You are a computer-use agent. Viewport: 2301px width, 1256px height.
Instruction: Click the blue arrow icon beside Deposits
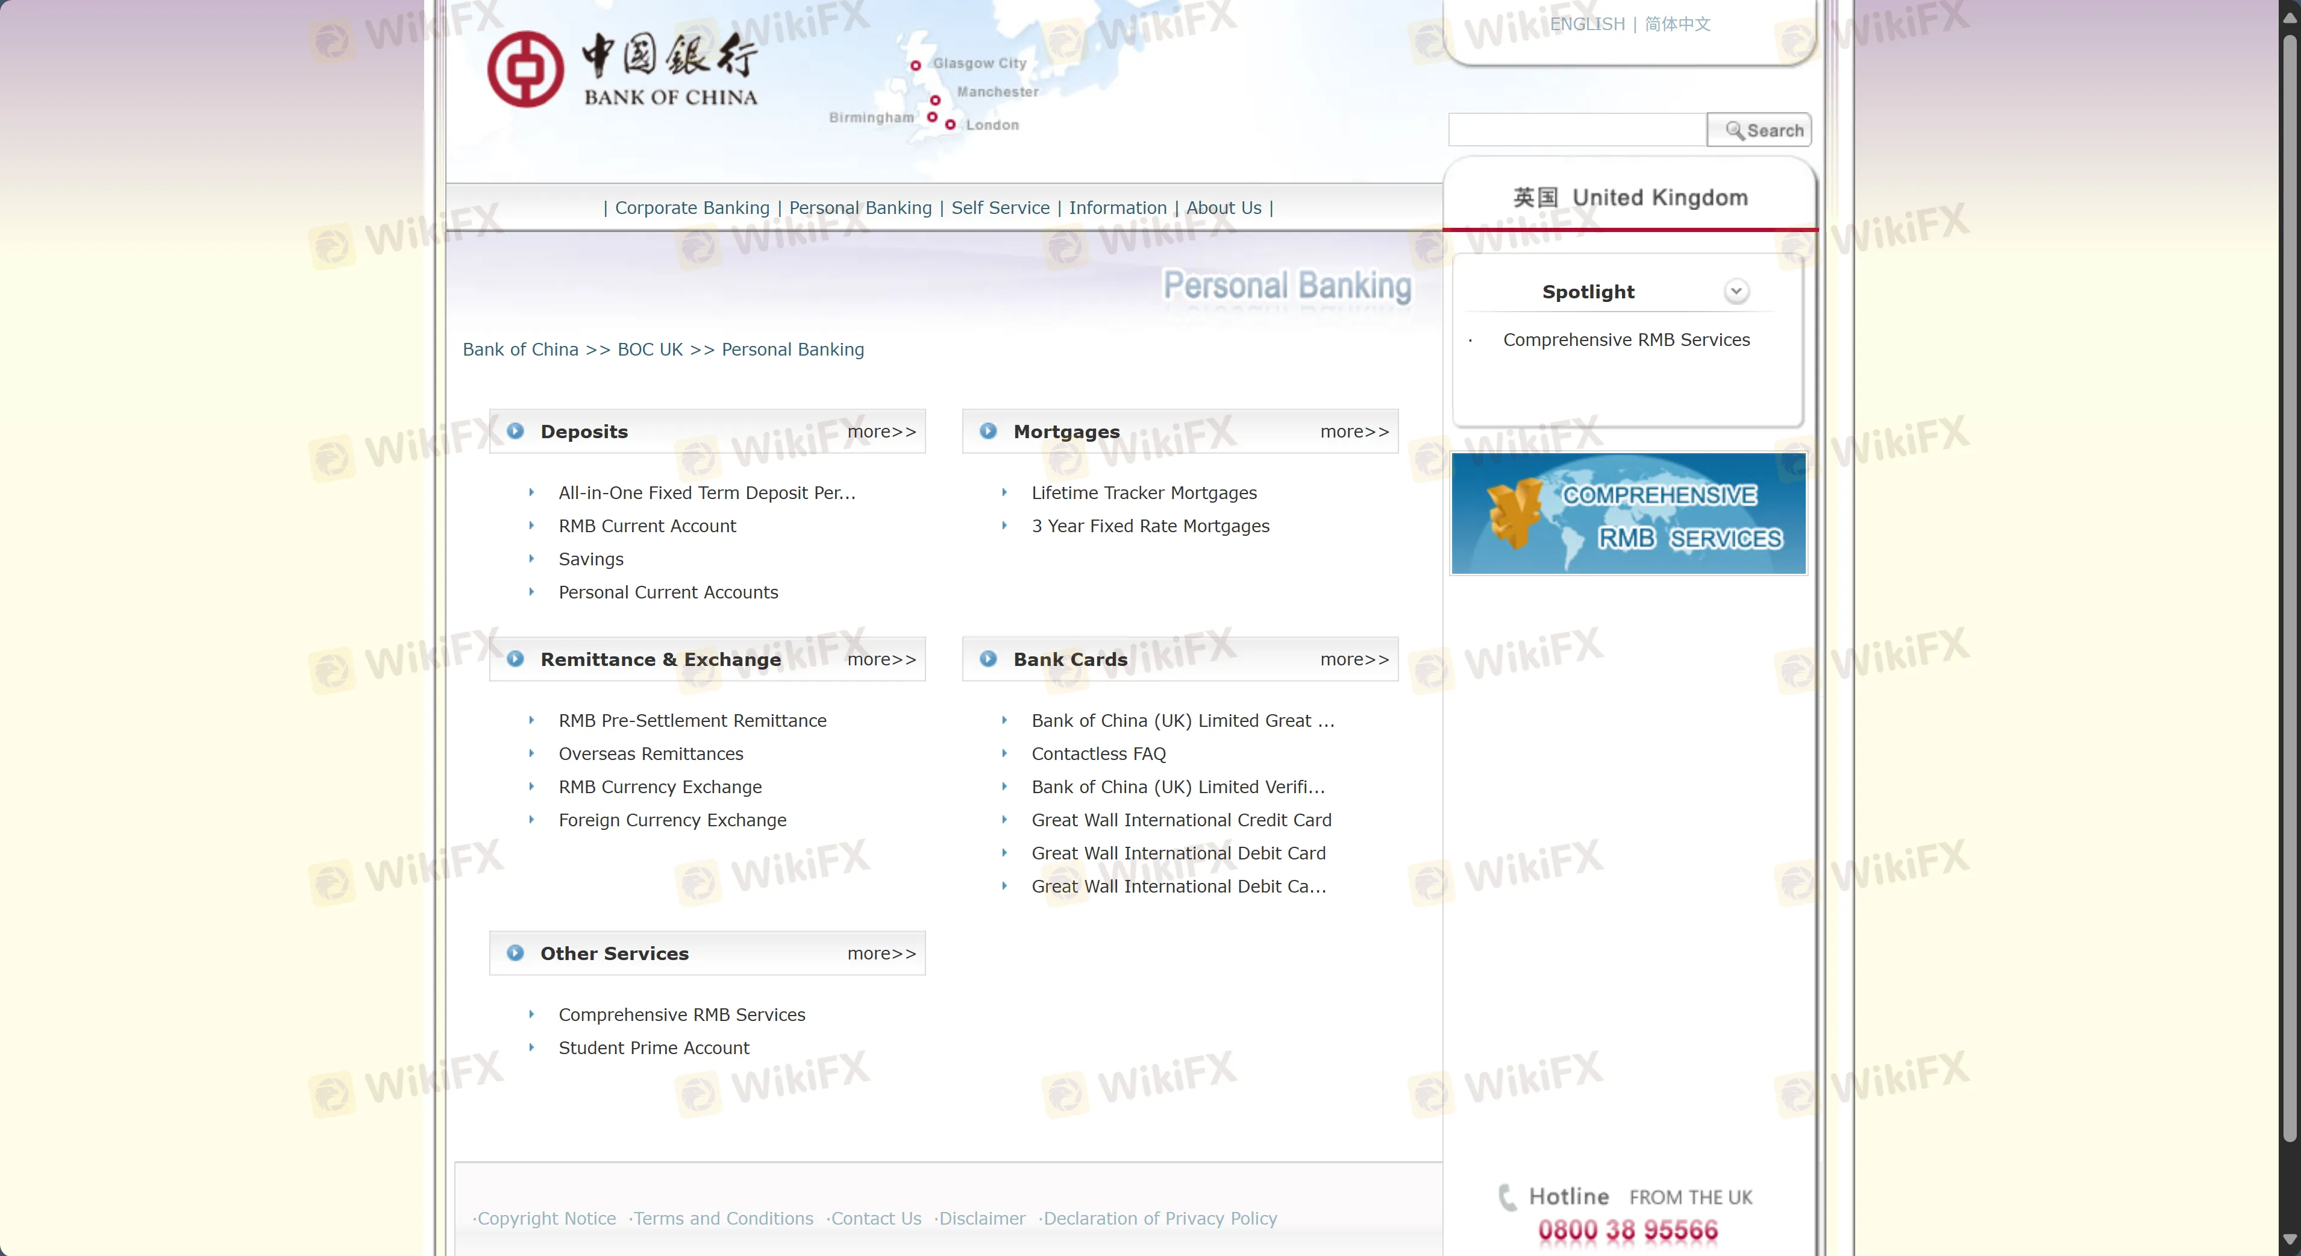(515, 430)
